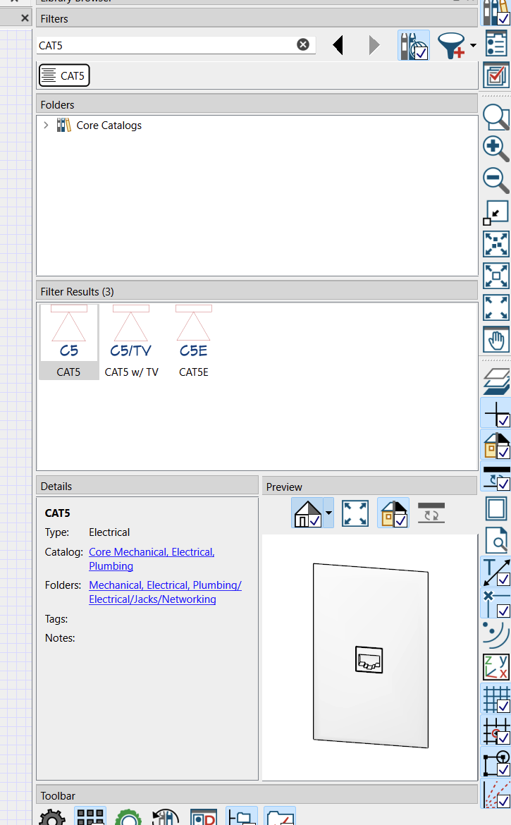The width and height of the screenshot is (511, 825).
Task: Click the Zoom Out magnifier
Action: pyautogui.click(x=496, y=181)
